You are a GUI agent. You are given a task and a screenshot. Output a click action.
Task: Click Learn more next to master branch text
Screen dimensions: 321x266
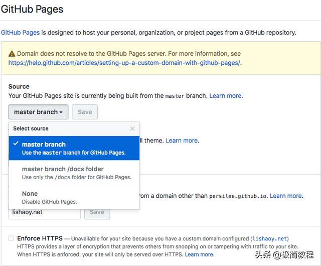225,96
